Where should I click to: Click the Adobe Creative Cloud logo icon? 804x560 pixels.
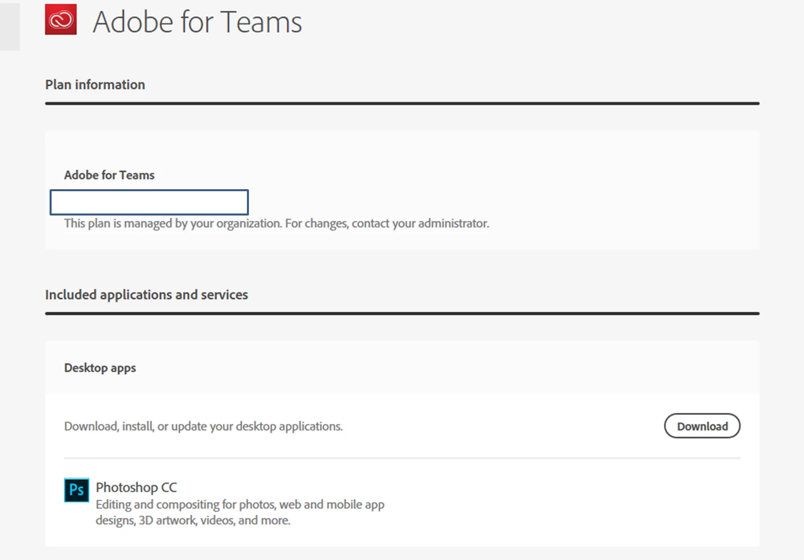pos(61,19)
